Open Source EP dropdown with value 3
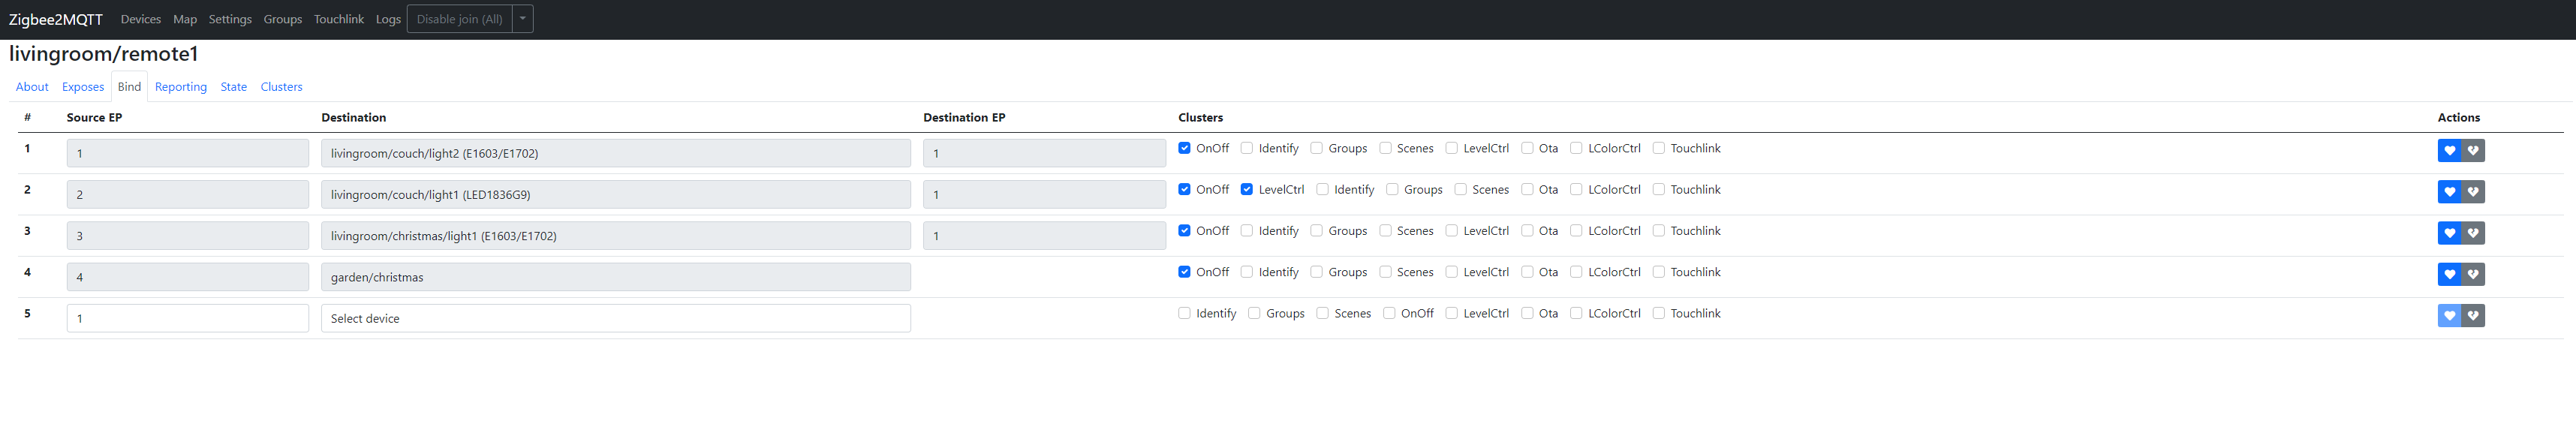Screen dimensions: 2576x421 [188, 236]
